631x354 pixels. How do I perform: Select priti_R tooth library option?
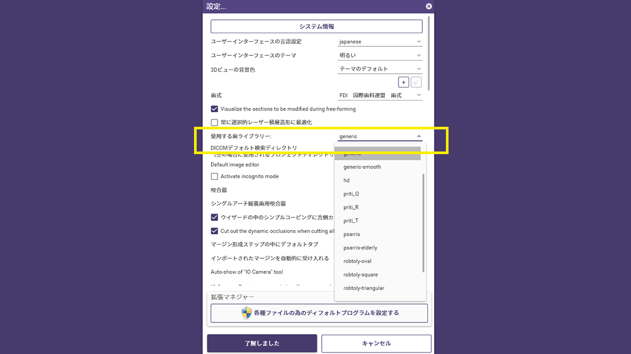click(351, 207)
